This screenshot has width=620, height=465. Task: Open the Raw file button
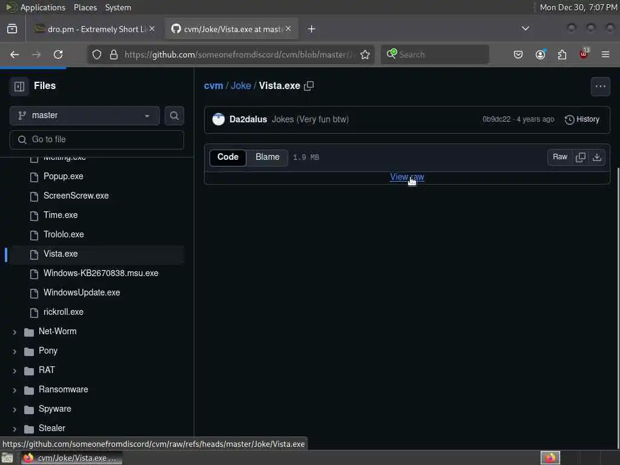[560, 157]
